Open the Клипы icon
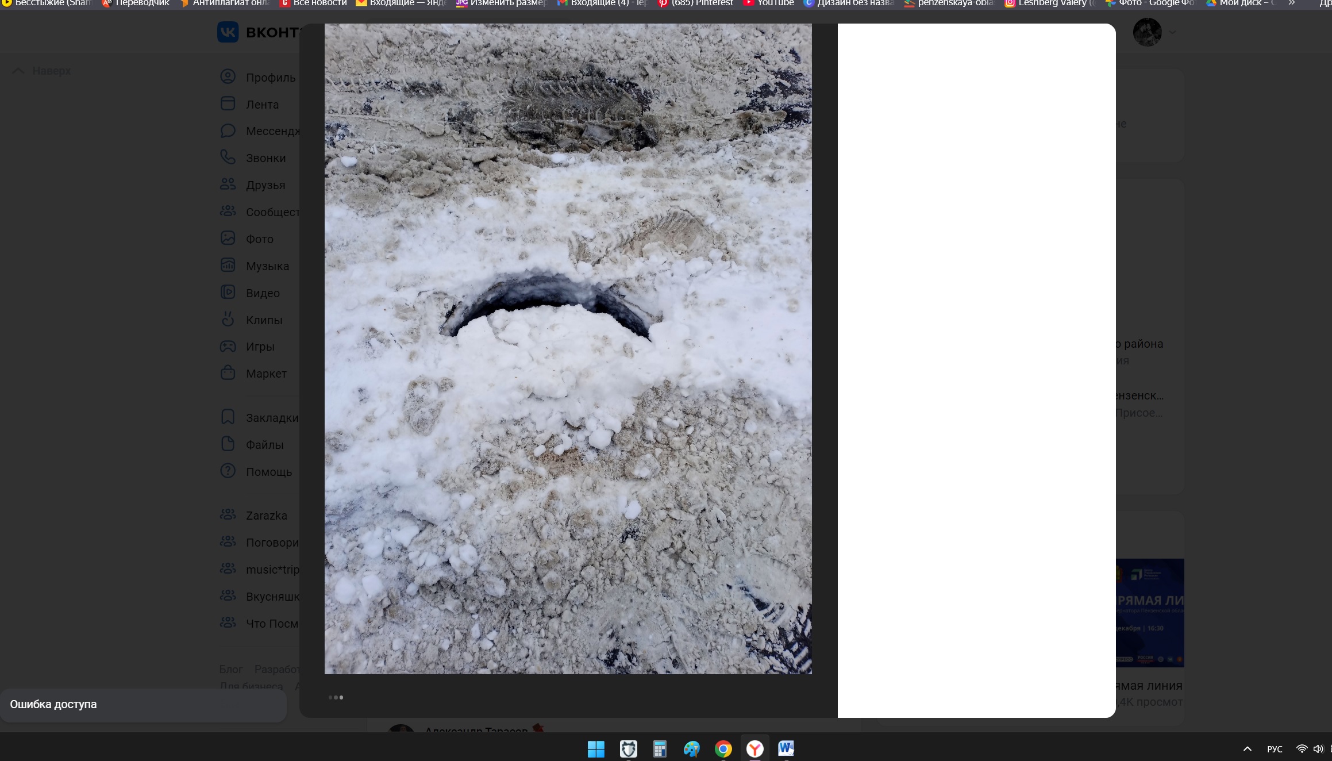Viewport: 1332px width, 761px height. (x=228, y=320)
